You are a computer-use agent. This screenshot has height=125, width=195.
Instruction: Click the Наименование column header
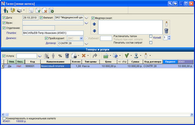[55, 62]
